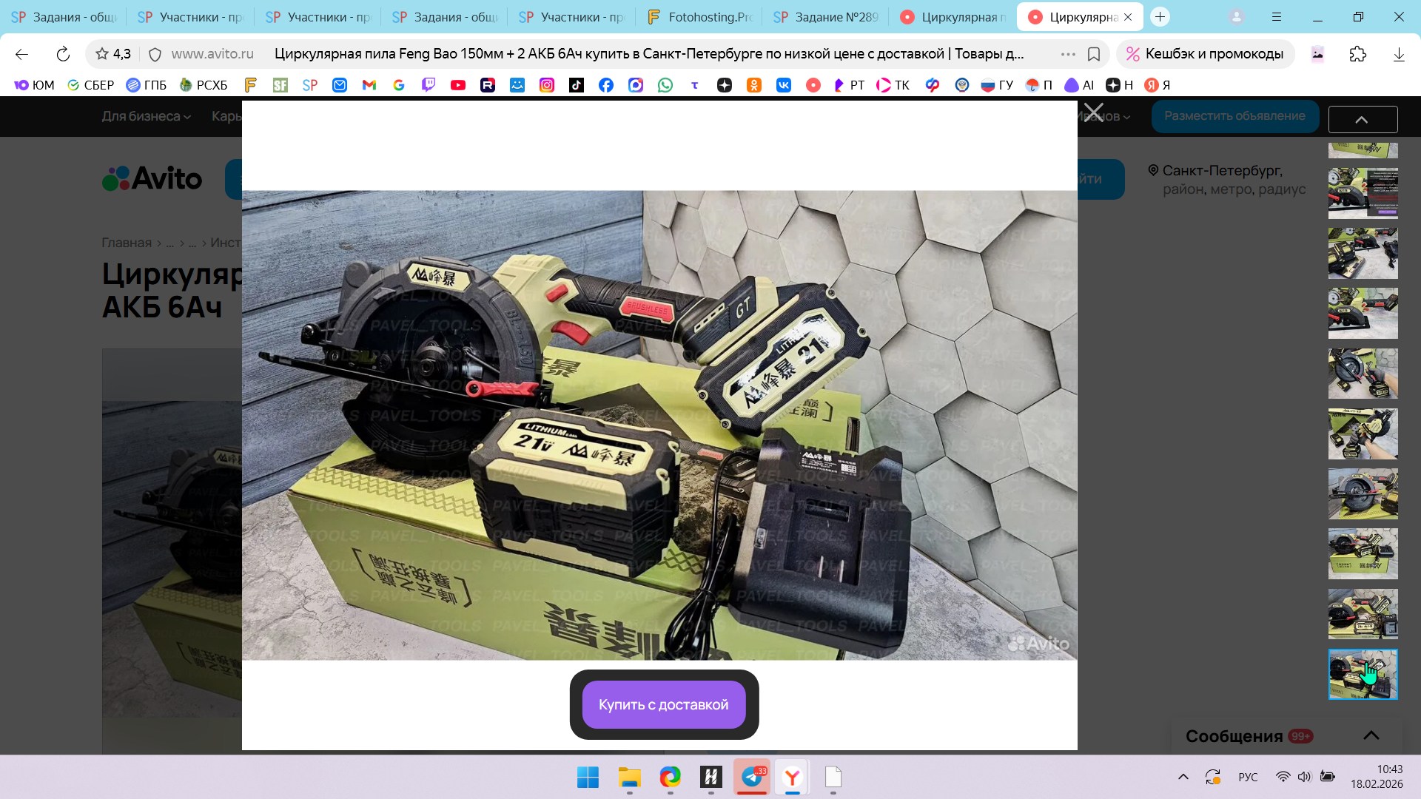This screenshot has width=1421, height=799.
Task: Open Telegram from the taskbar
Action: pos(752,777)
